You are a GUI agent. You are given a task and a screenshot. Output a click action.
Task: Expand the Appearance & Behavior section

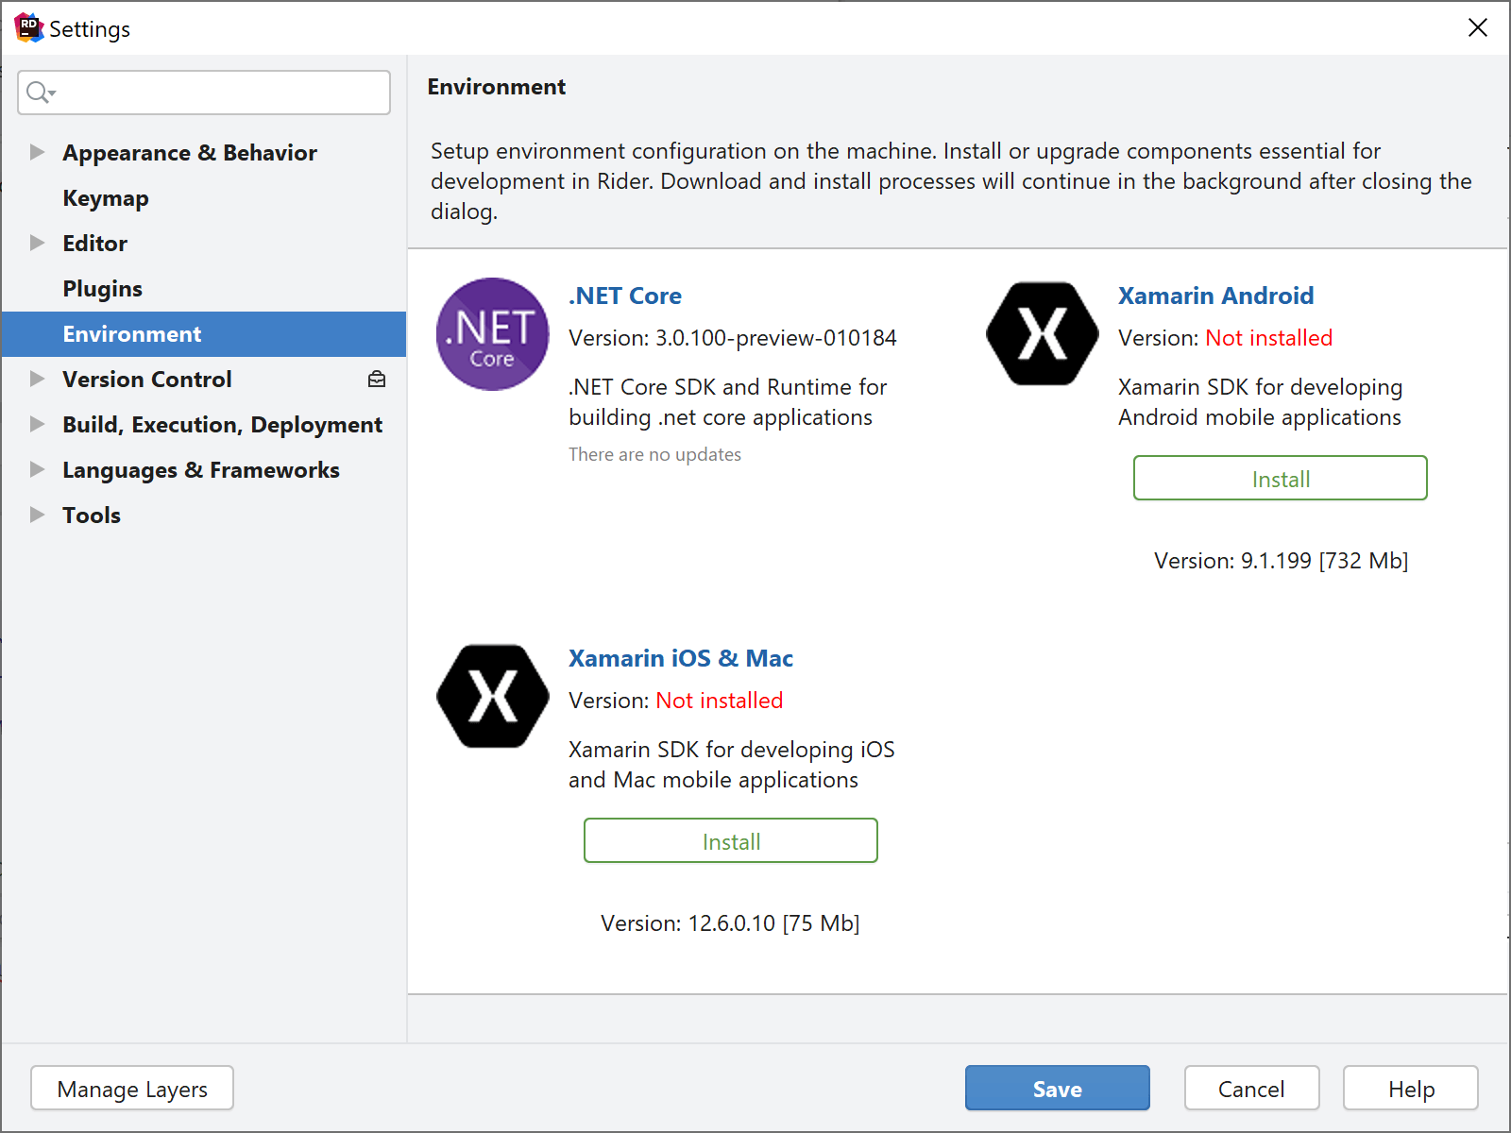37,152
